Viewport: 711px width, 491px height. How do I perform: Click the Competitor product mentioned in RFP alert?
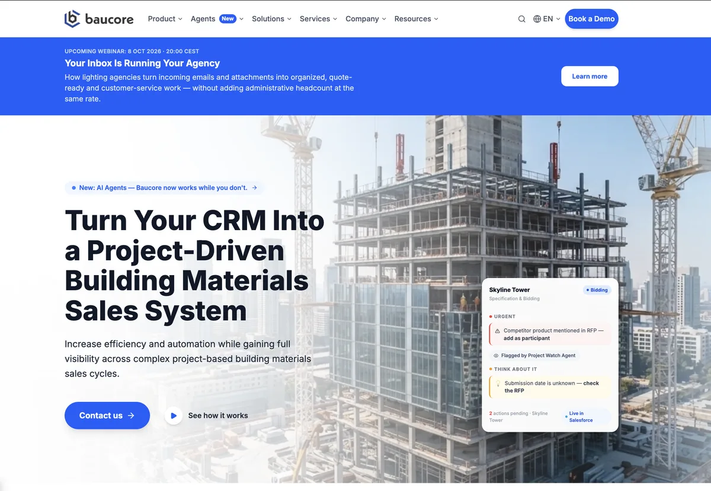pyautogui.click(x=550, y=334)
